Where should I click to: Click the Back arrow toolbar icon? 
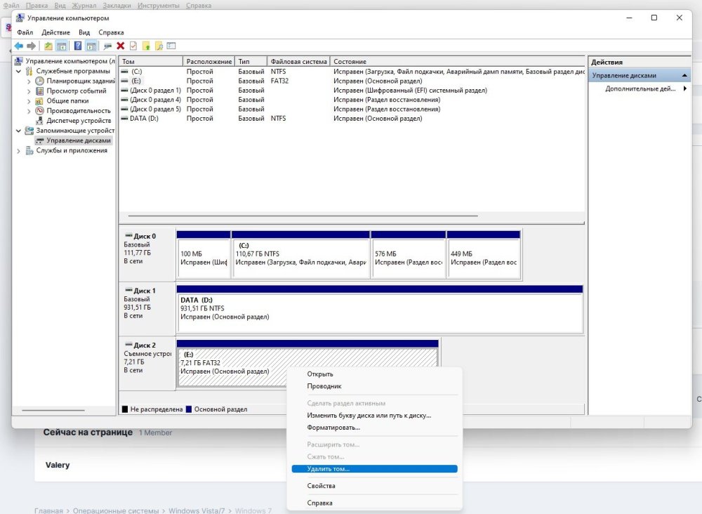19,46
